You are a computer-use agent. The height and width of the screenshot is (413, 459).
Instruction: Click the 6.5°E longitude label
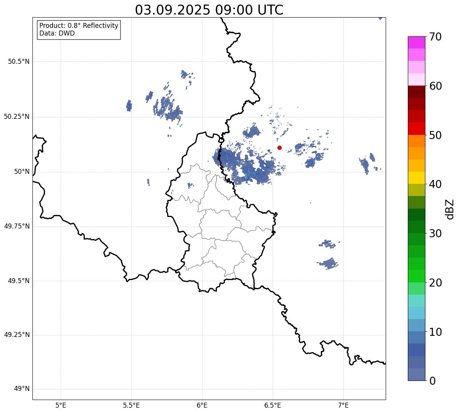pyautogui.click(x=273, y=405)
